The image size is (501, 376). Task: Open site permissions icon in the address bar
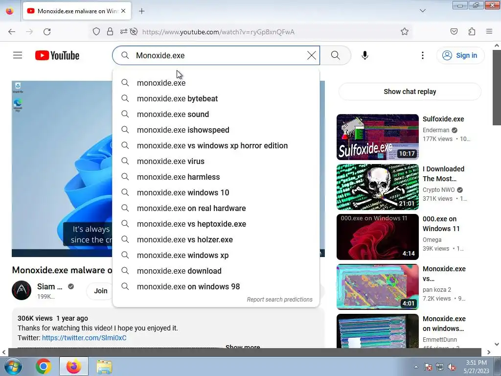pos(123,31)
